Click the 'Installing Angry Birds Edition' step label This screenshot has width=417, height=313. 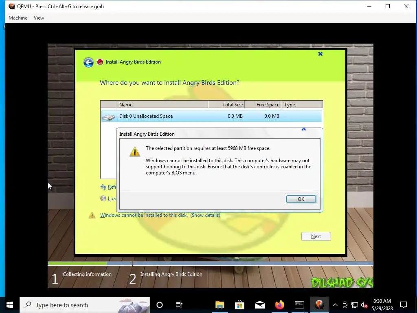tap(171, 274)
